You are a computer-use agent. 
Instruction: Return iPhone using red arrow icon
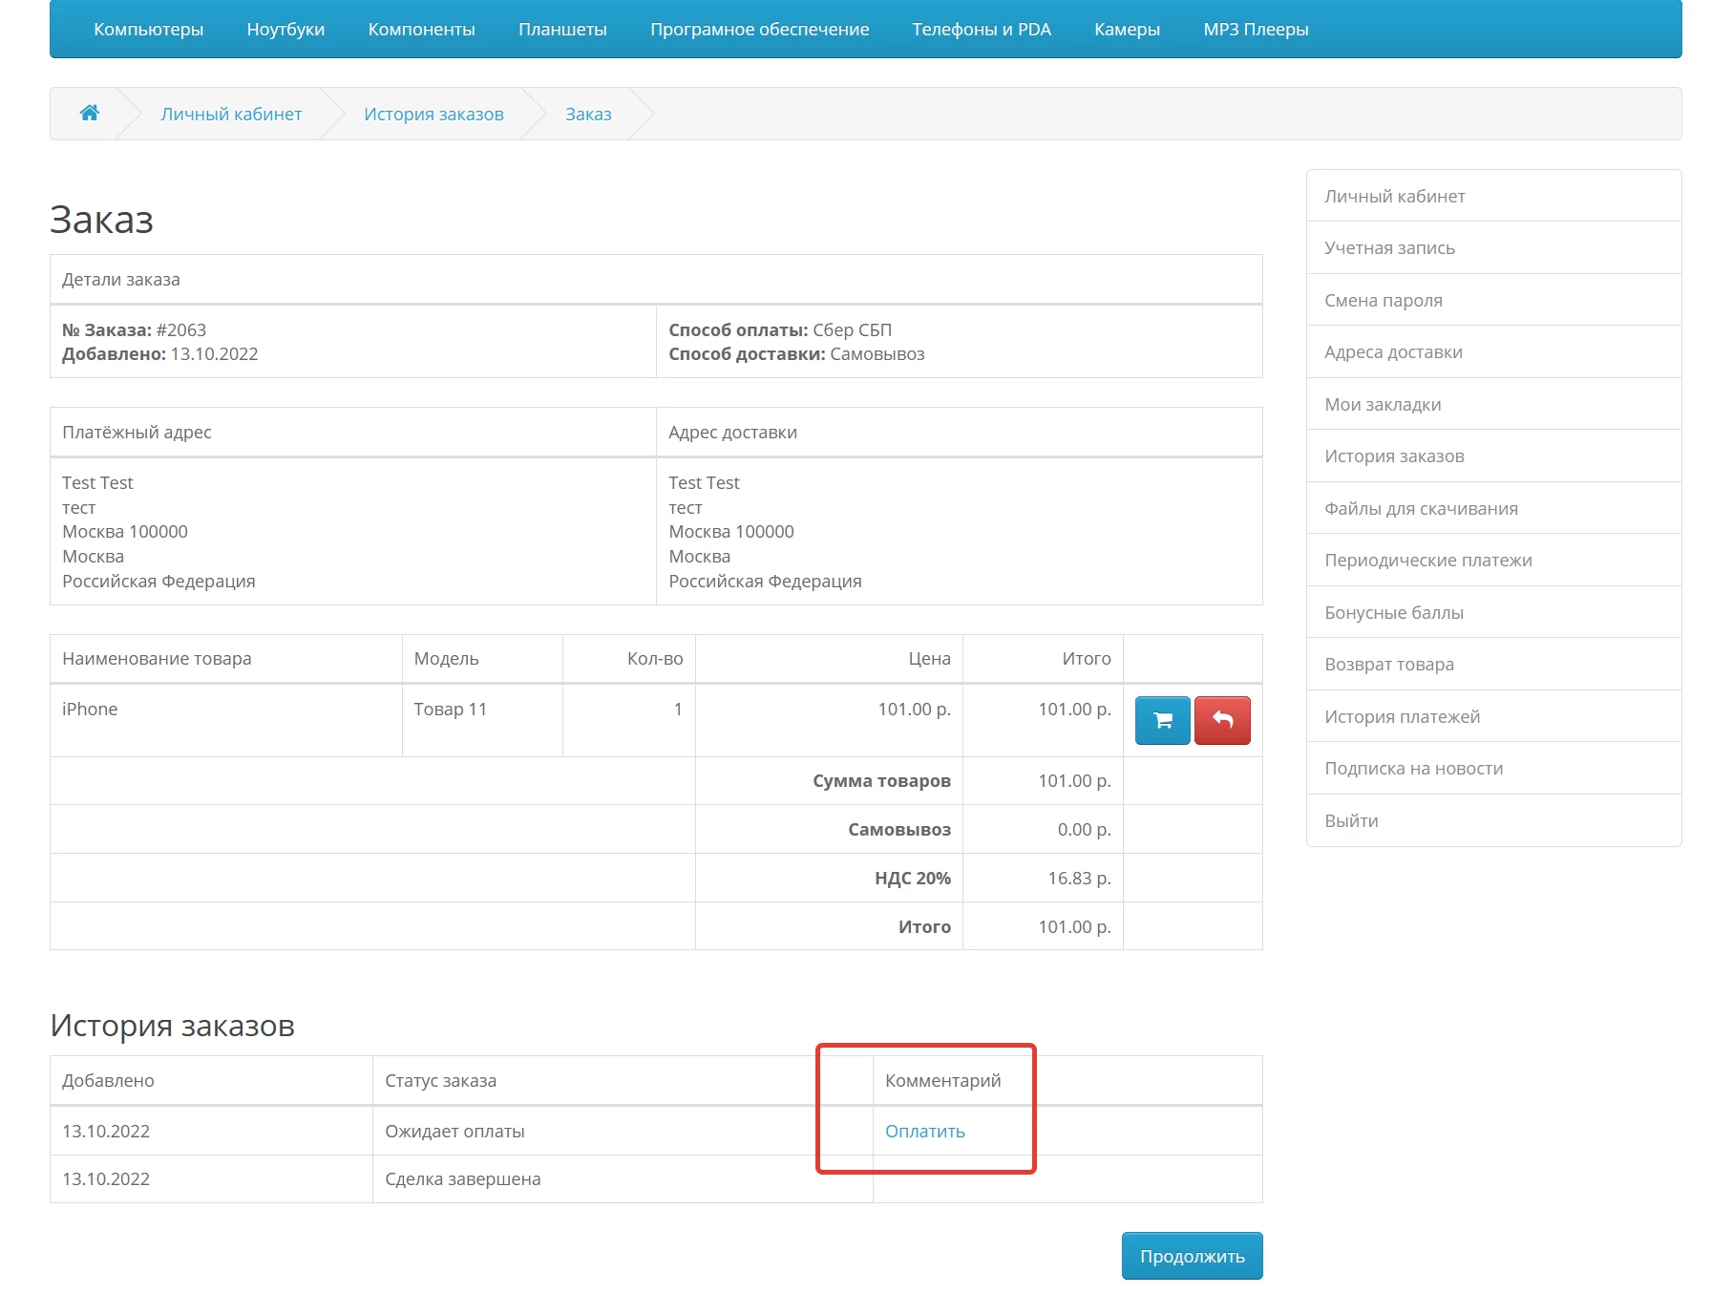click(1222, 720)
